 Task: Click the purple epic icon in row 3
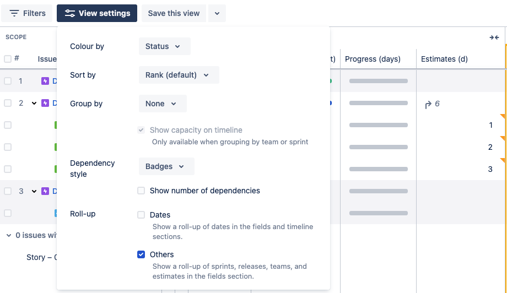pos(45,191)
